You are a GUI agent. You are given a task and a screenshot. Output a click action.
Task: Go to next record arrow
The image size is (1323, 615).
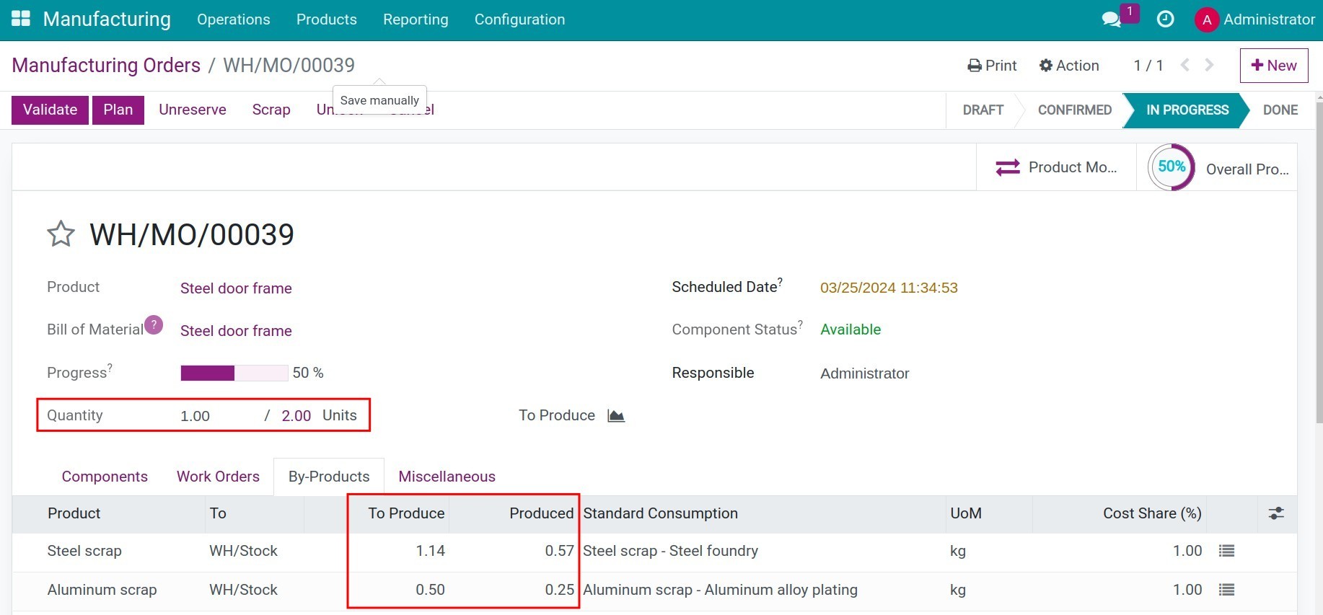(x=1210, y=66)
